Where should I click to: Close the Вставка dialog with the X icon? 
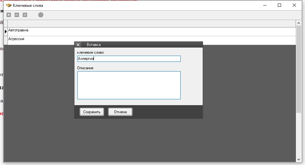78,45
